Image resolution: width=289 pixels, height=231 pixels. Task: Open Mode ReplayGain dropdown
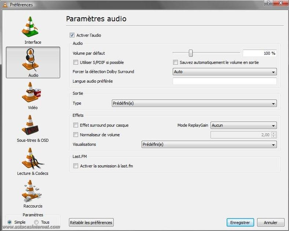pyautogui.click(x=244, y=125)
